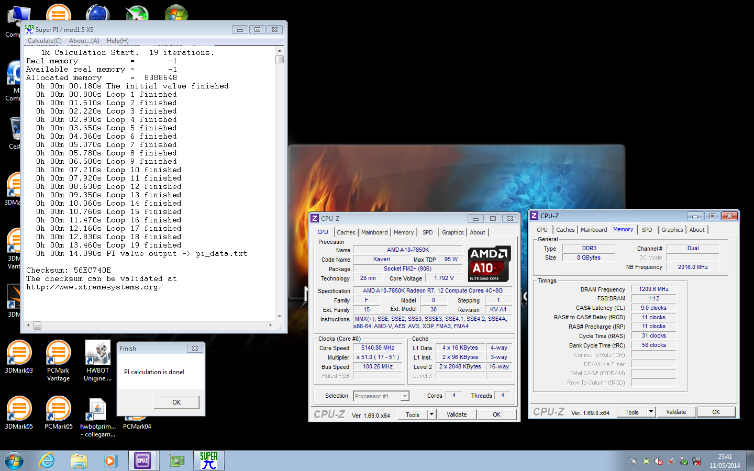Image resolution: width=754 pixels, height=471 pixels.
Task: Click Tools in the CPU-Z Memory window
Action: pos(632,412)
